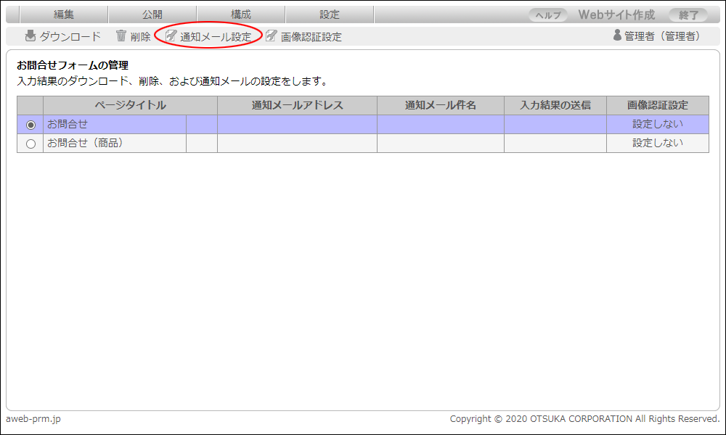Select the お問合せ radio button

tap(30, 125)
